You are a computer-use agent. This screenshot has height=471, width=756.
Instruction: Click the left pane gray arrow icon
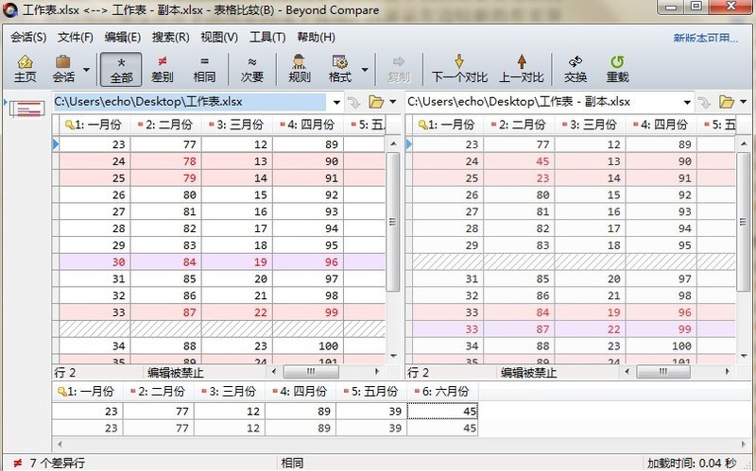point(354,102)
